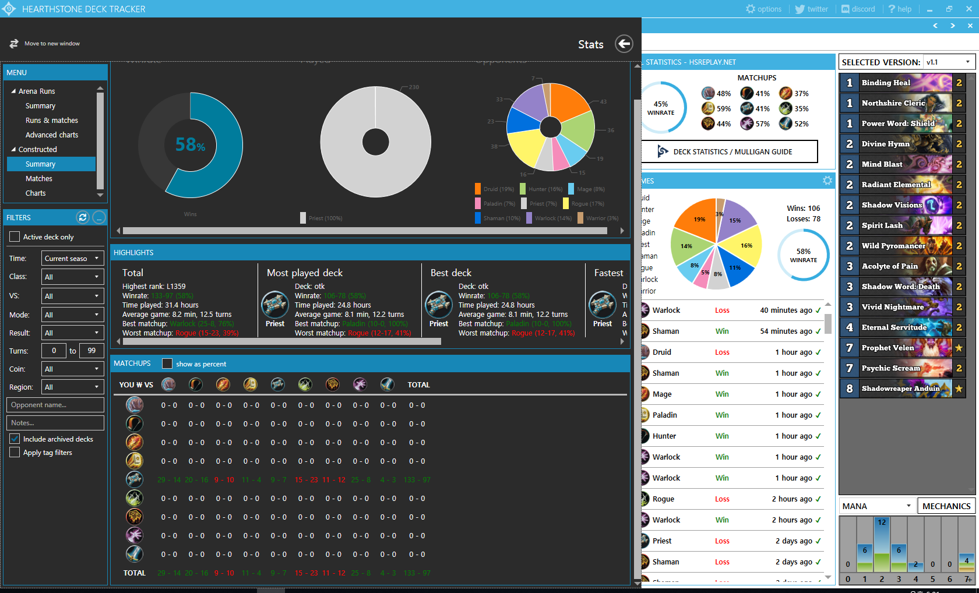The height and width of the screenshot is (593, 979).
Task: Click the blue Shaman (10%) legend swatch
Action: click(x=478, y=218)
